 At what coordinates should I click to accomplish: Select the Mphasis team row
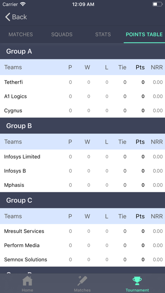(82, 185)
